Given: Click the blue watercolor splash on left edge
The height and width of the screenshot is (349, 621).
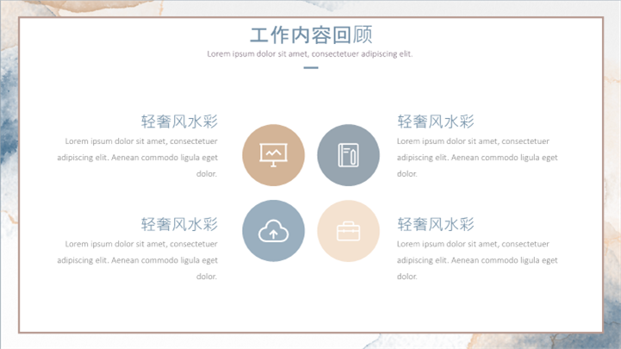Looking at the screenshot, I should (8, 129).
